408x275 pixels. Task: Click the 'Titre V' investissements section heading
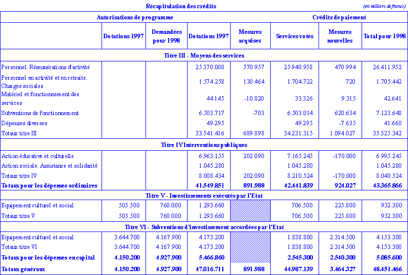[x=204, y=195]
